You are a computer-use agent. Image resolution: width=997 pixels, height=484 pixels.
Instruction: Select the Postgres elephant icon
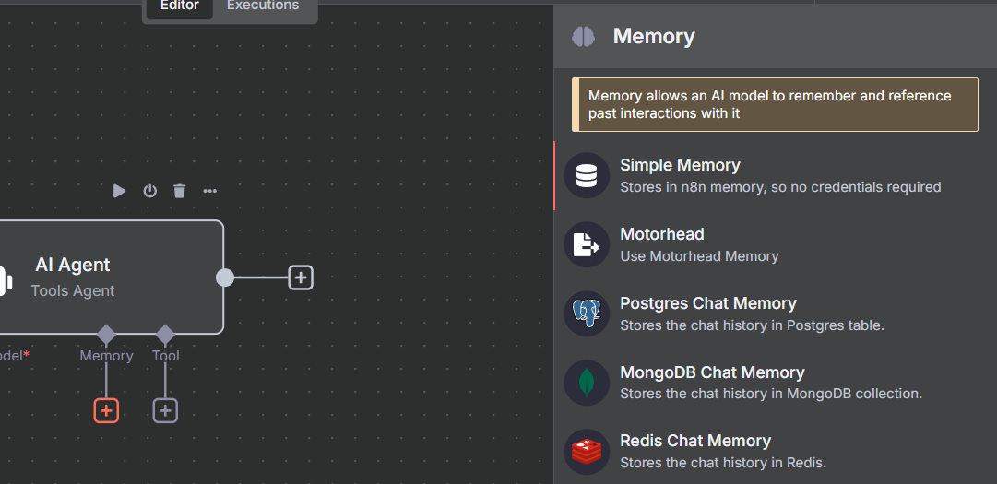click(587, 313)
